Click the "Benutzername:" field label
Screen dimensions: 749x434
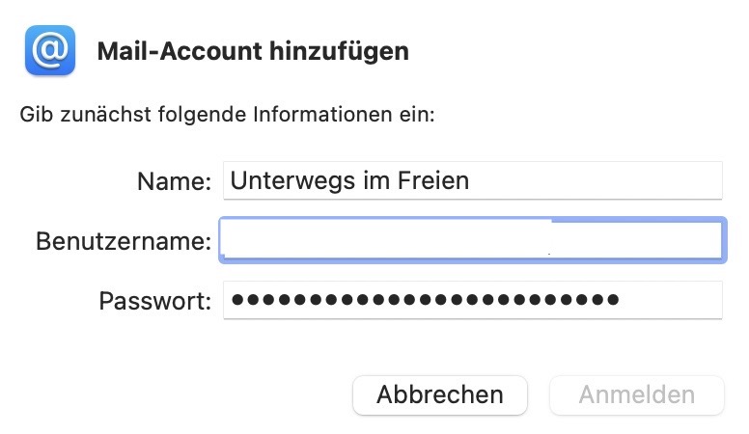coord(124,241)
